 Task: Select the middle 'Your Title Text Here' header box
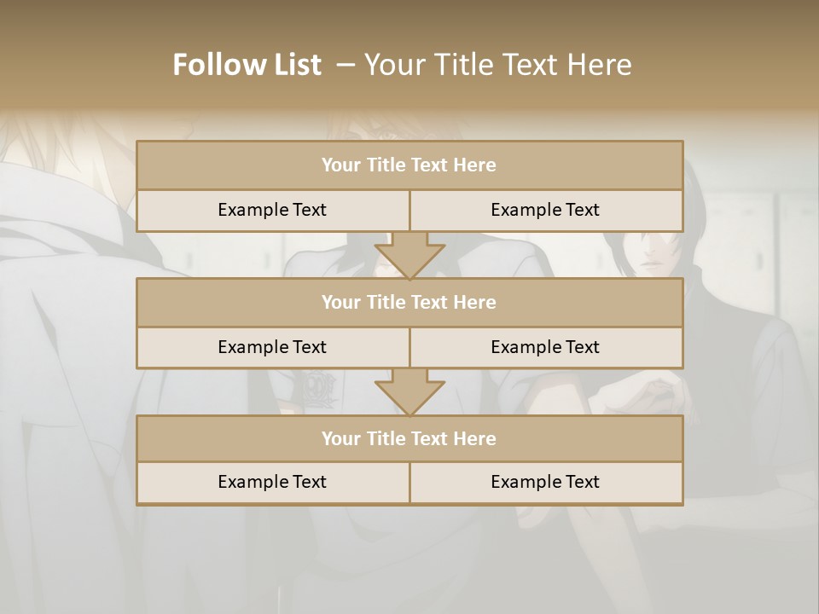[409, 302]
